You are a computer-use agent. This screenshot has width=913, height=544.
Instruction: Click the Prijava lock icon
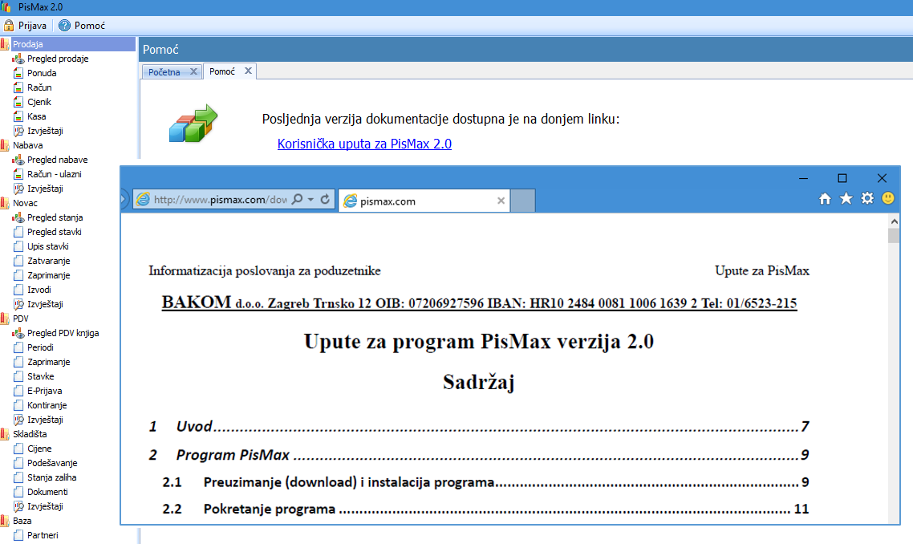click(9, 26)
